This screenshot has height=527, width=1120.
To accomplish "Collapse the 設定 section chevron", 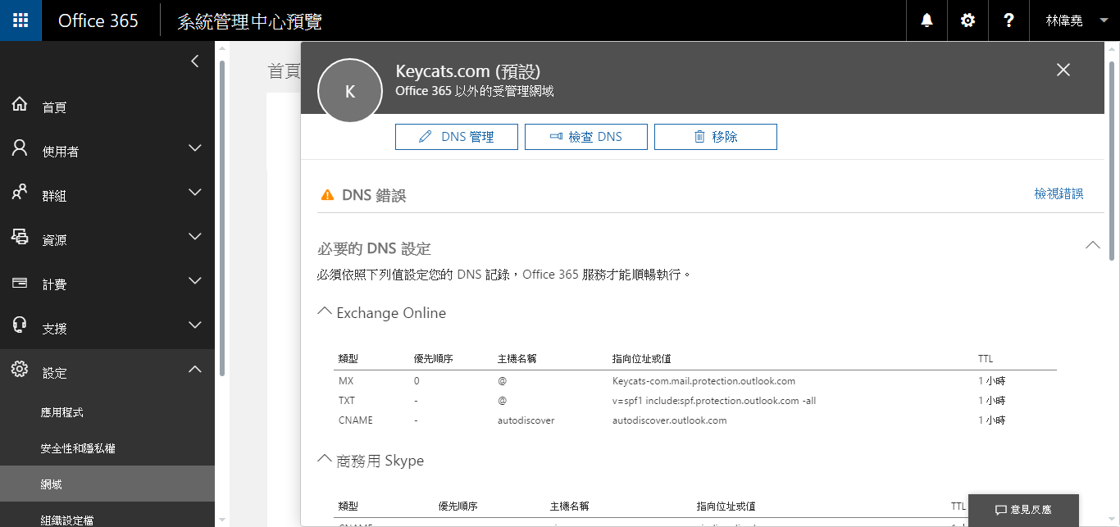I will (x=194, y=370).
